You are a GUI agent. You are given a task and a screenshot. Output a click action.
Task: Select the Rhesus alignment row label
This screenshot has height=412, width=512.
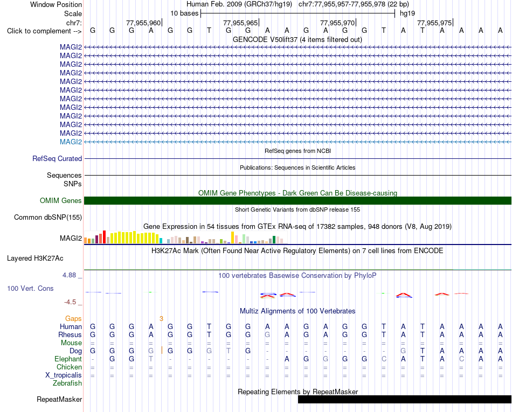[x=70, y=334]
